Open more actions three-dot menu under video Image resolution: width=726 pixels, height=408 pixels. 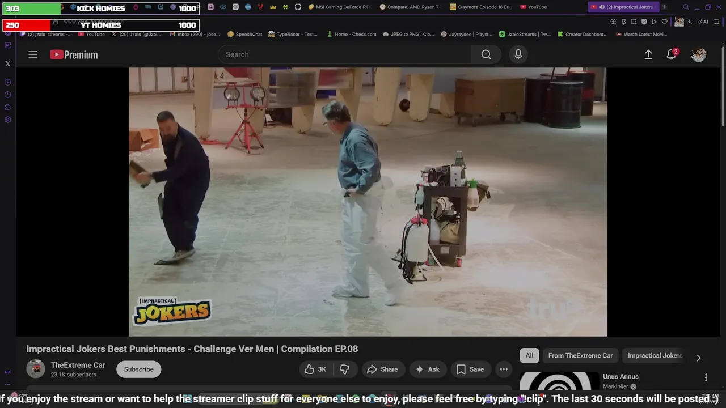tap(504, 369)
